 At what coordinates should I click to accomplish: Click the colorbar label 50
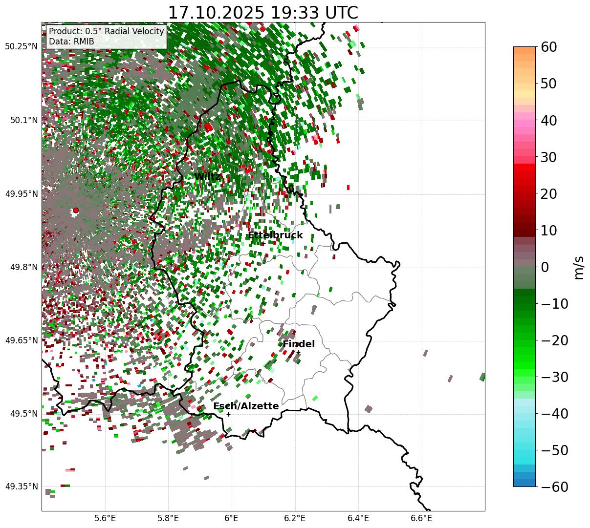click(547, 84)
